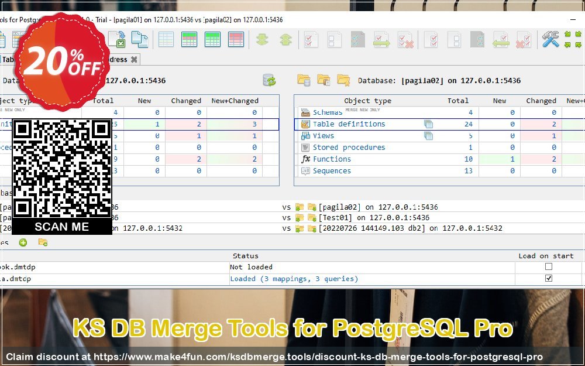Open Functions object type in right panel
585x366 pixels.
[332, 159]
